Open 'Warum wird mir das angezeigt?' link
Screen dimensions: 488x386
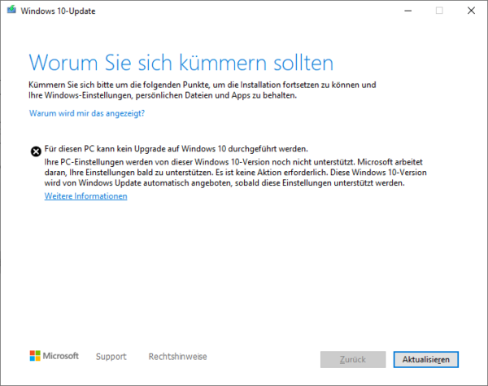pyautogui.click(x=87, y=113)
